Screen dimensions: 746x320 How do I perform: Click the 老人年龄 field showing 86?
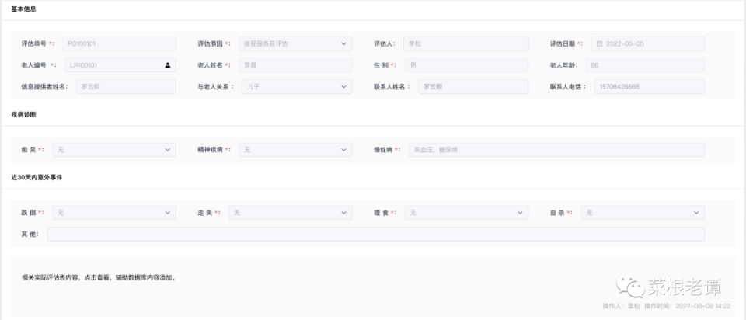coord(646,65)
